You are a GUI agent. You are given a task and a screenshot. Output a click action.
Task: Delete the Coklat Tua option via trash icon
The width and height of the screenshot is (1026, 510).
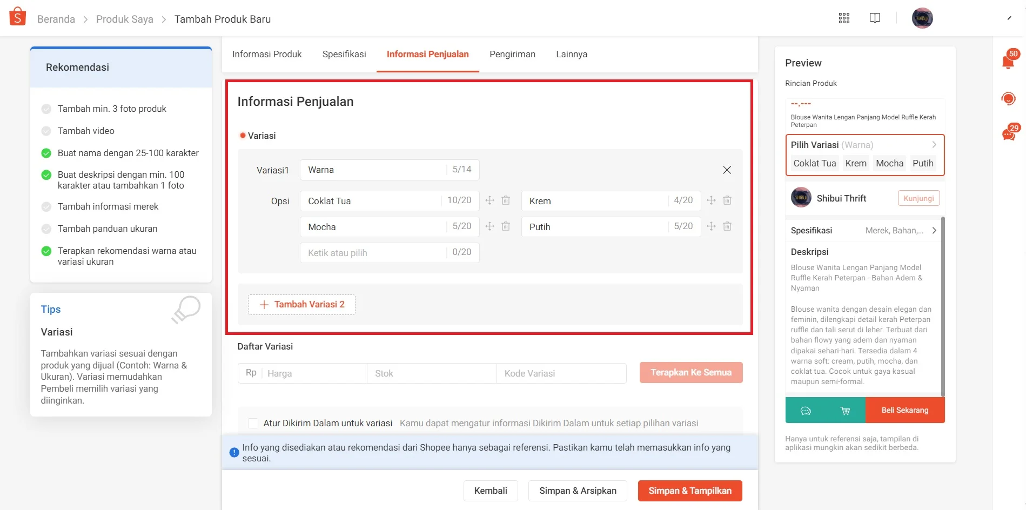point(506,200)
